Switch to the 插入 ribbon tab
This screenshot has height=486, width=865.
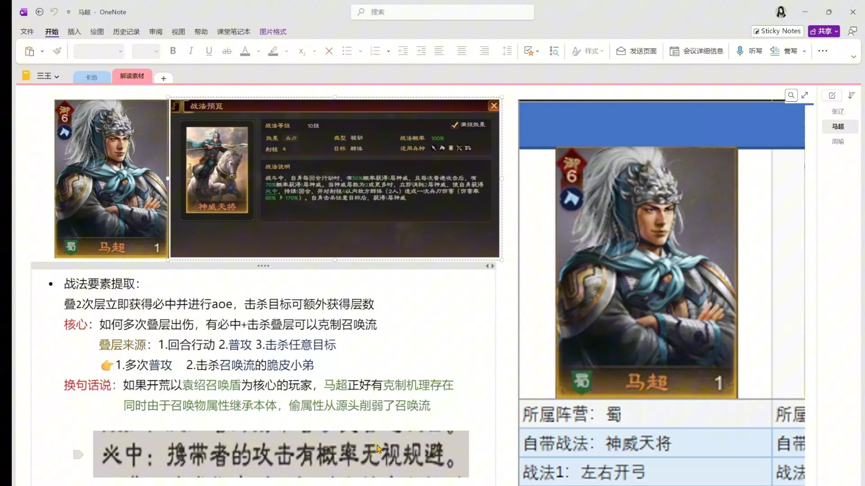(74, 31)
